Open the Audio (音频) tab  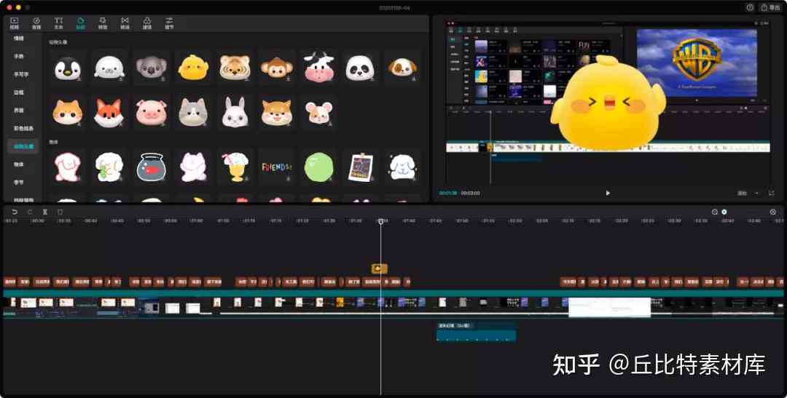[x=36, y=23]
